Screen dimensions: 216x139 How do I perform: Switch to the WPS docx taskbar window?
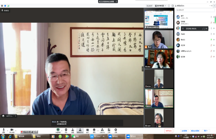98,136
